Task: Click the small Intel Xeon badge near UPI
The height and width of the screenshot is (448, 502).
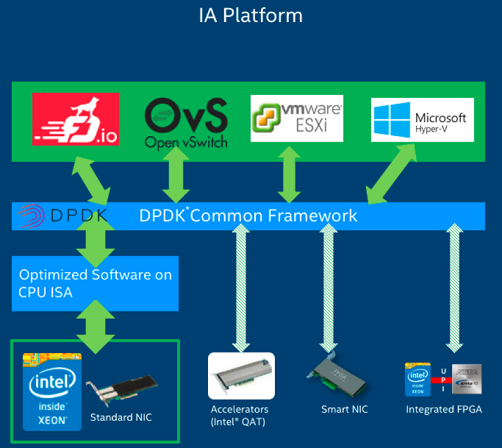Action: (417, 380)
